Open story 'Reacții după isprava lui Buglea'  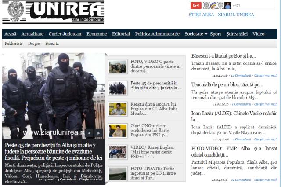pos(155,109)
